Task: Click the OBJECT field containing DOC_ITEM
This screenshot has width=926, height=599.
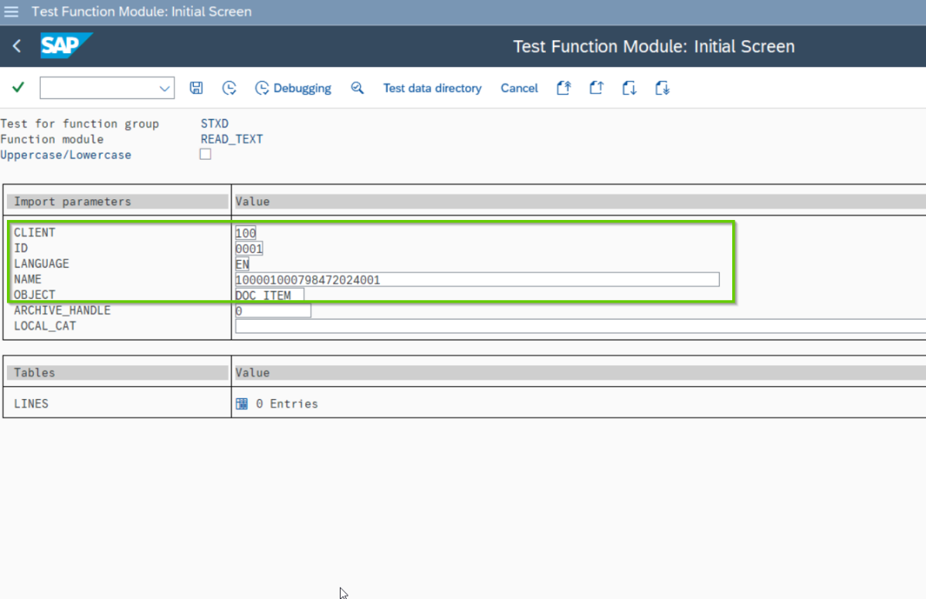Action: (270, 295)
